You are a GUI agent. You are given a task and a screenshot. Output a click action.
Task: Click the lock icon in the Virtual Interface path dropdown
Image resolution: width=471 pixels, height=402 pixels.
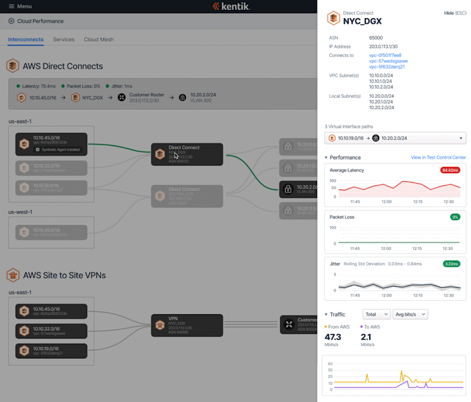pyautogui.click(x=376, y=138)
